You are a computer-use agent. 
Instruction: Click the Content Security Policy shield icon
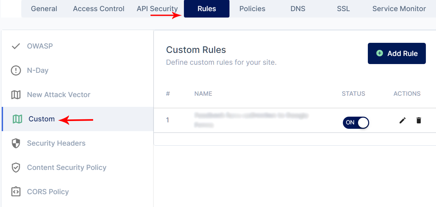(x=16, y=168)
